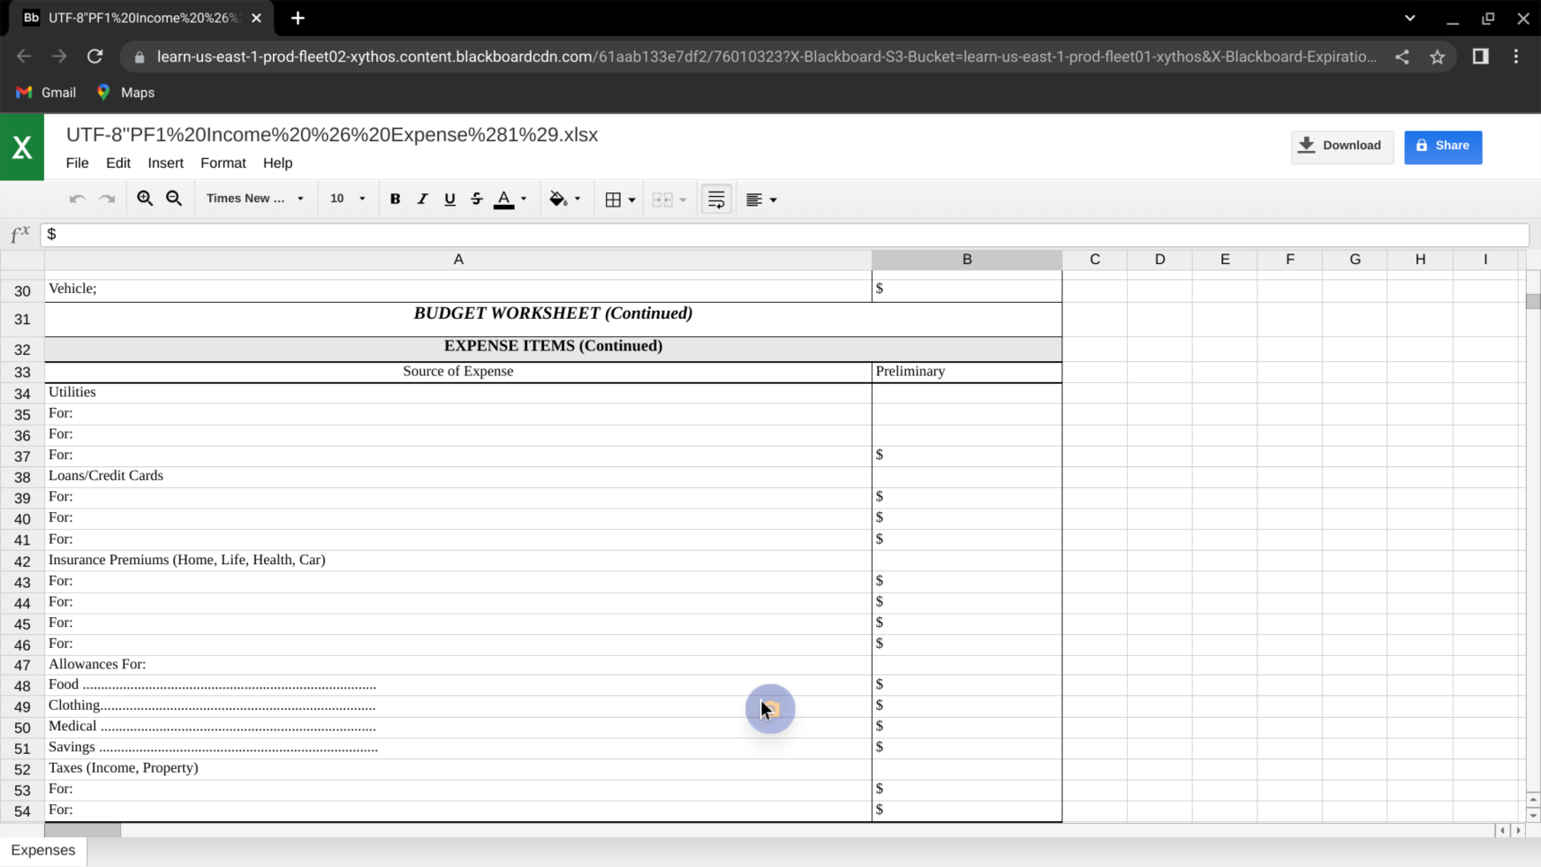The width and height of the screenshot is (1541, 867).
Task: Toggle the wrap text button
Action: [716, 200]
